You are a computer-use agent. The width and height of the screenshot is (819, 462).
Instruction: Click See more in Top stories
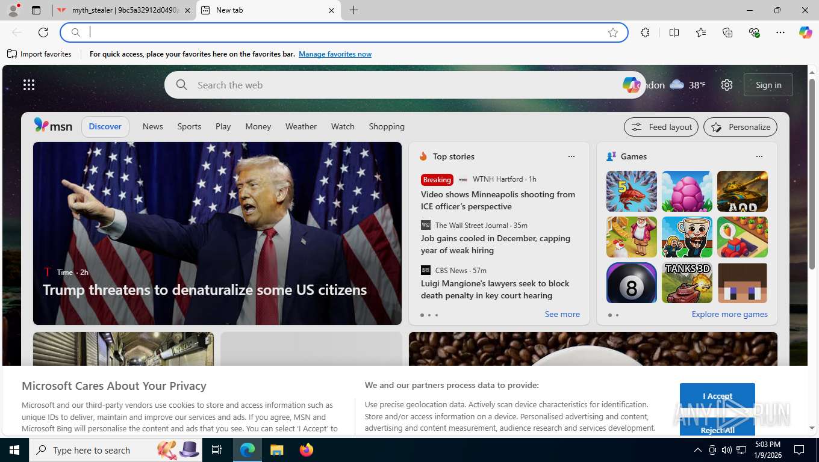tap(562, 314)
